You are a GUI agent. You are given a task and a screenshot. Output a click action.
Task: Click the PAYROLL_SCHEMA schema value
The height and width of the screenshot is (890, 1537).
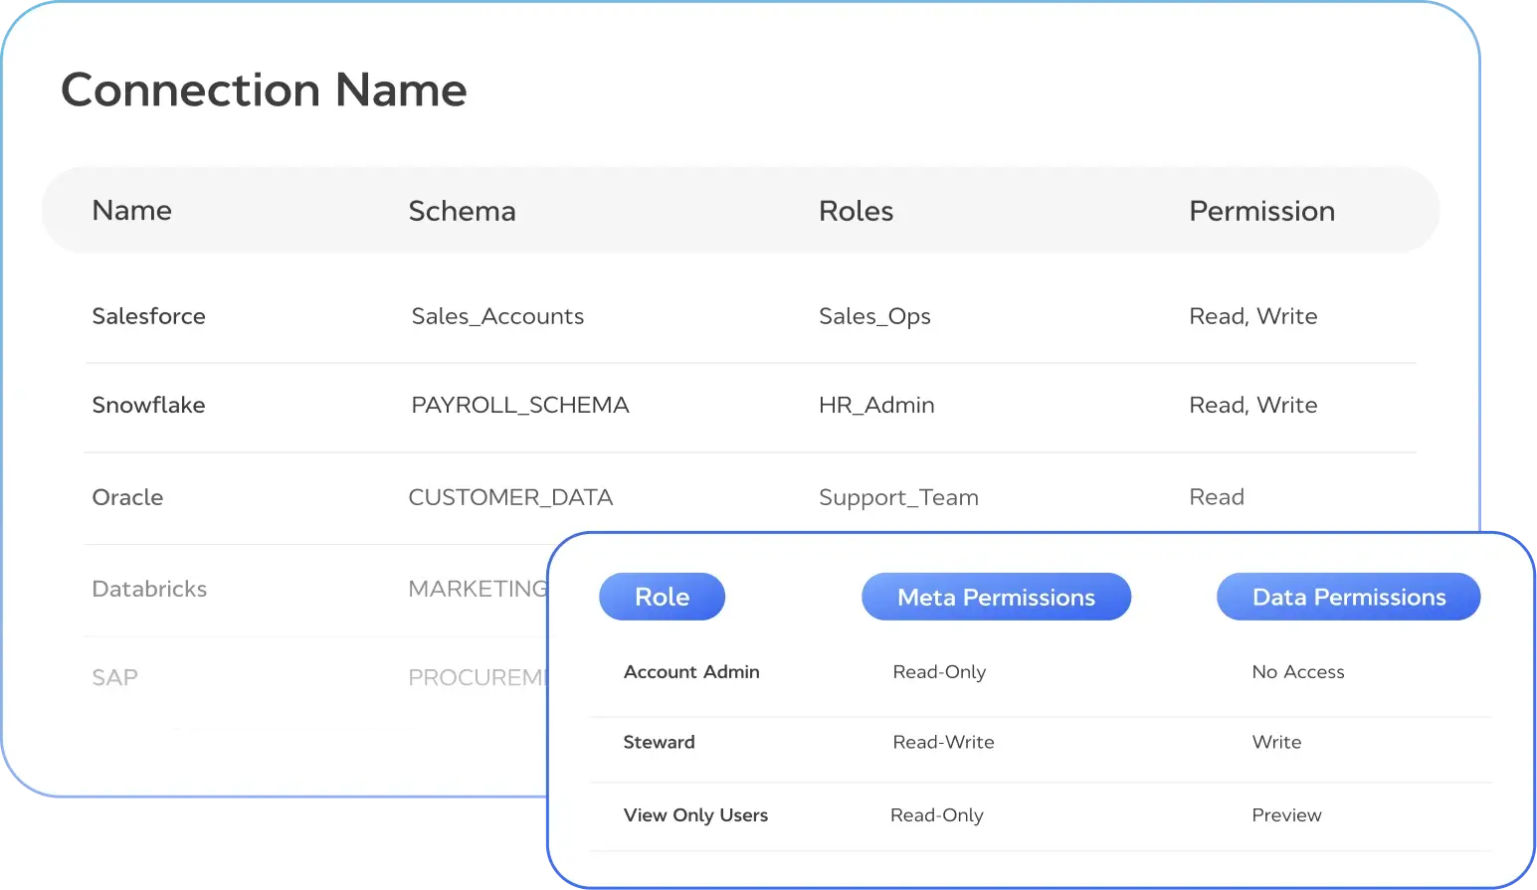click(x=519, y=405)
